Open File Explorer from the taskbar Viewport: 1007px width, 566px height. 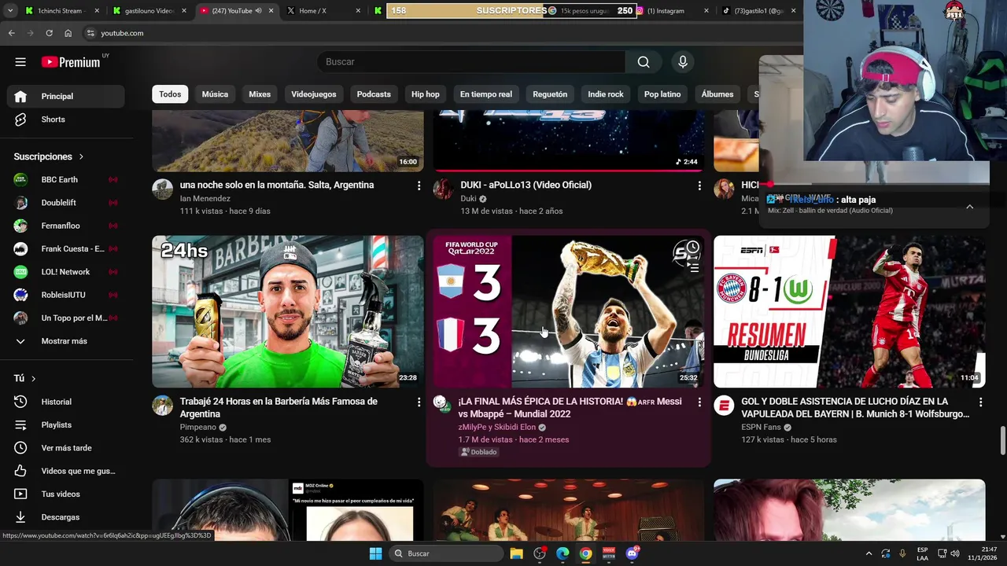pyautogui.click(x=517, y=553)
